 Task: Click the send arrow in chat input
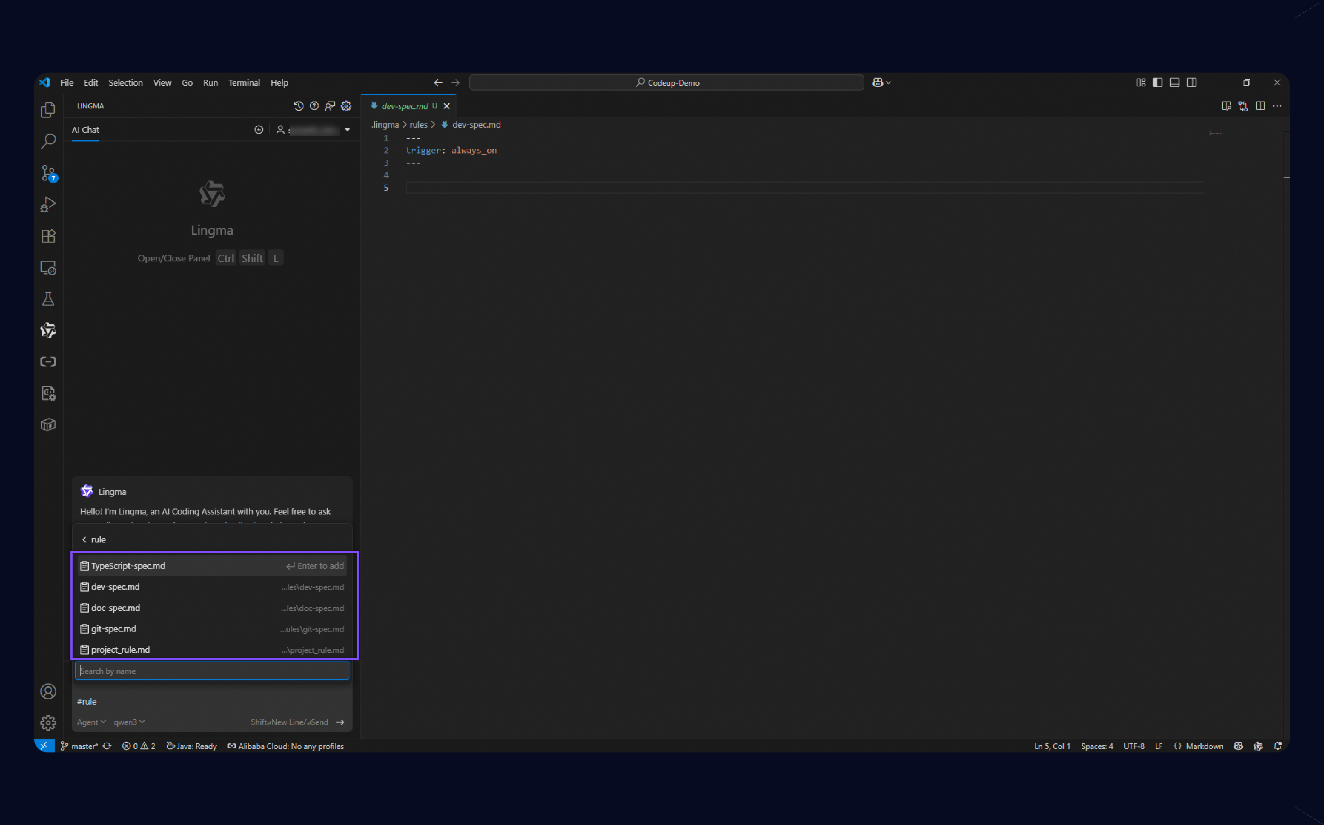(x=340, y=722)
